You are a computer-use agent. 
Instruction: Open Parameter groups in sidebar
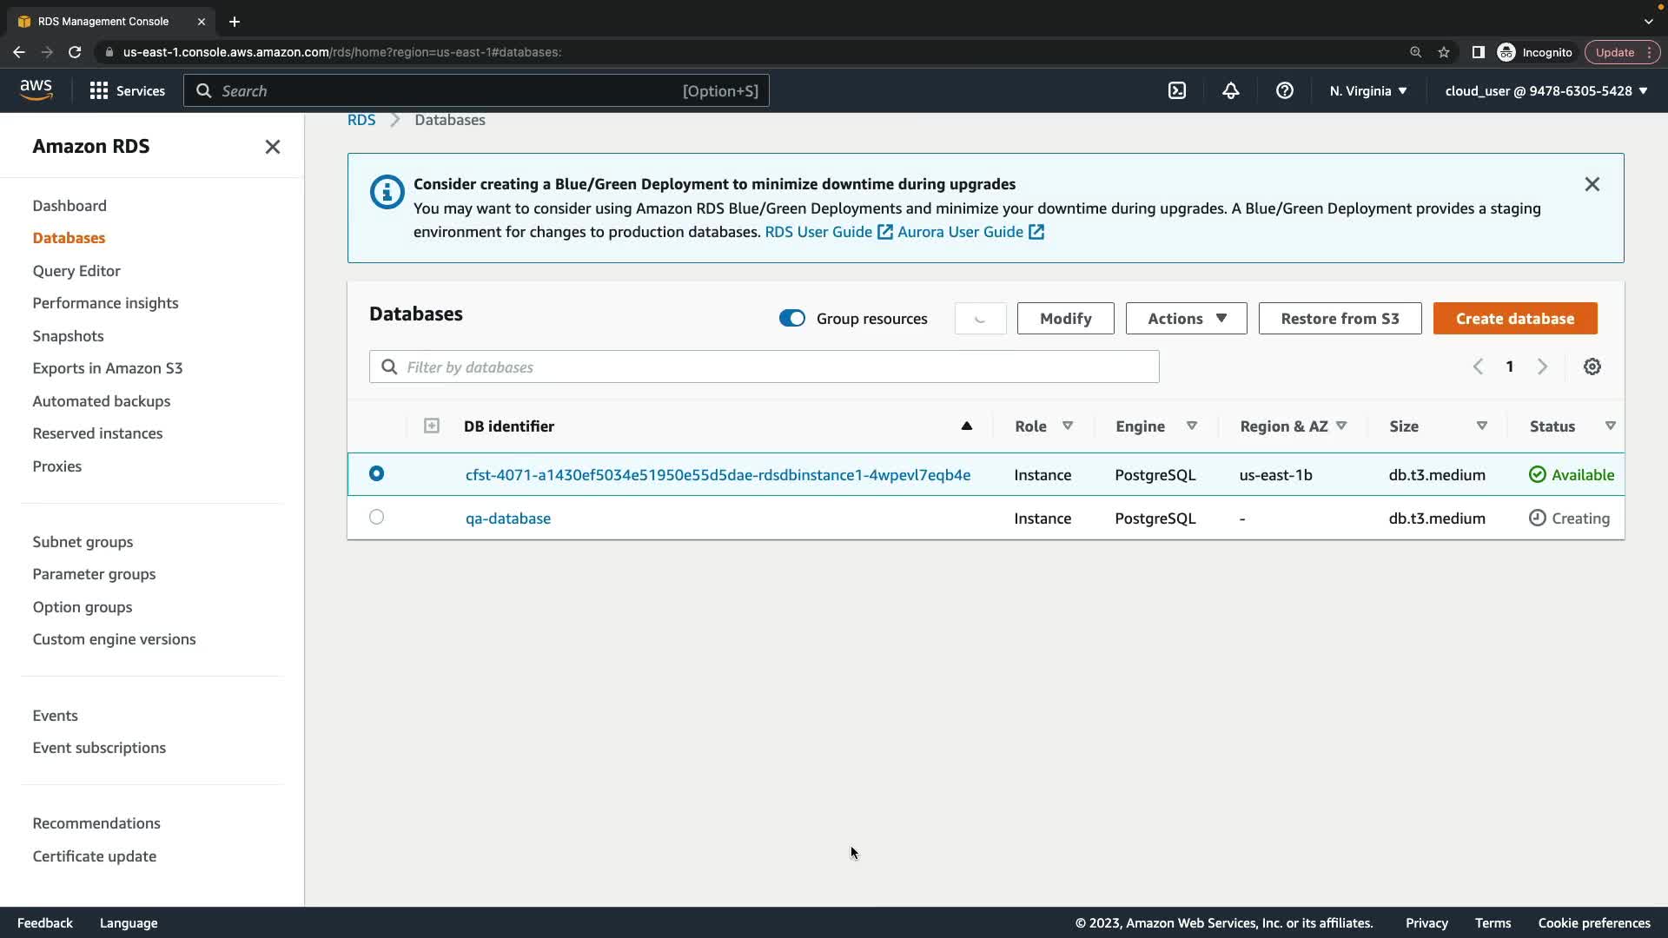coord(94,574)
